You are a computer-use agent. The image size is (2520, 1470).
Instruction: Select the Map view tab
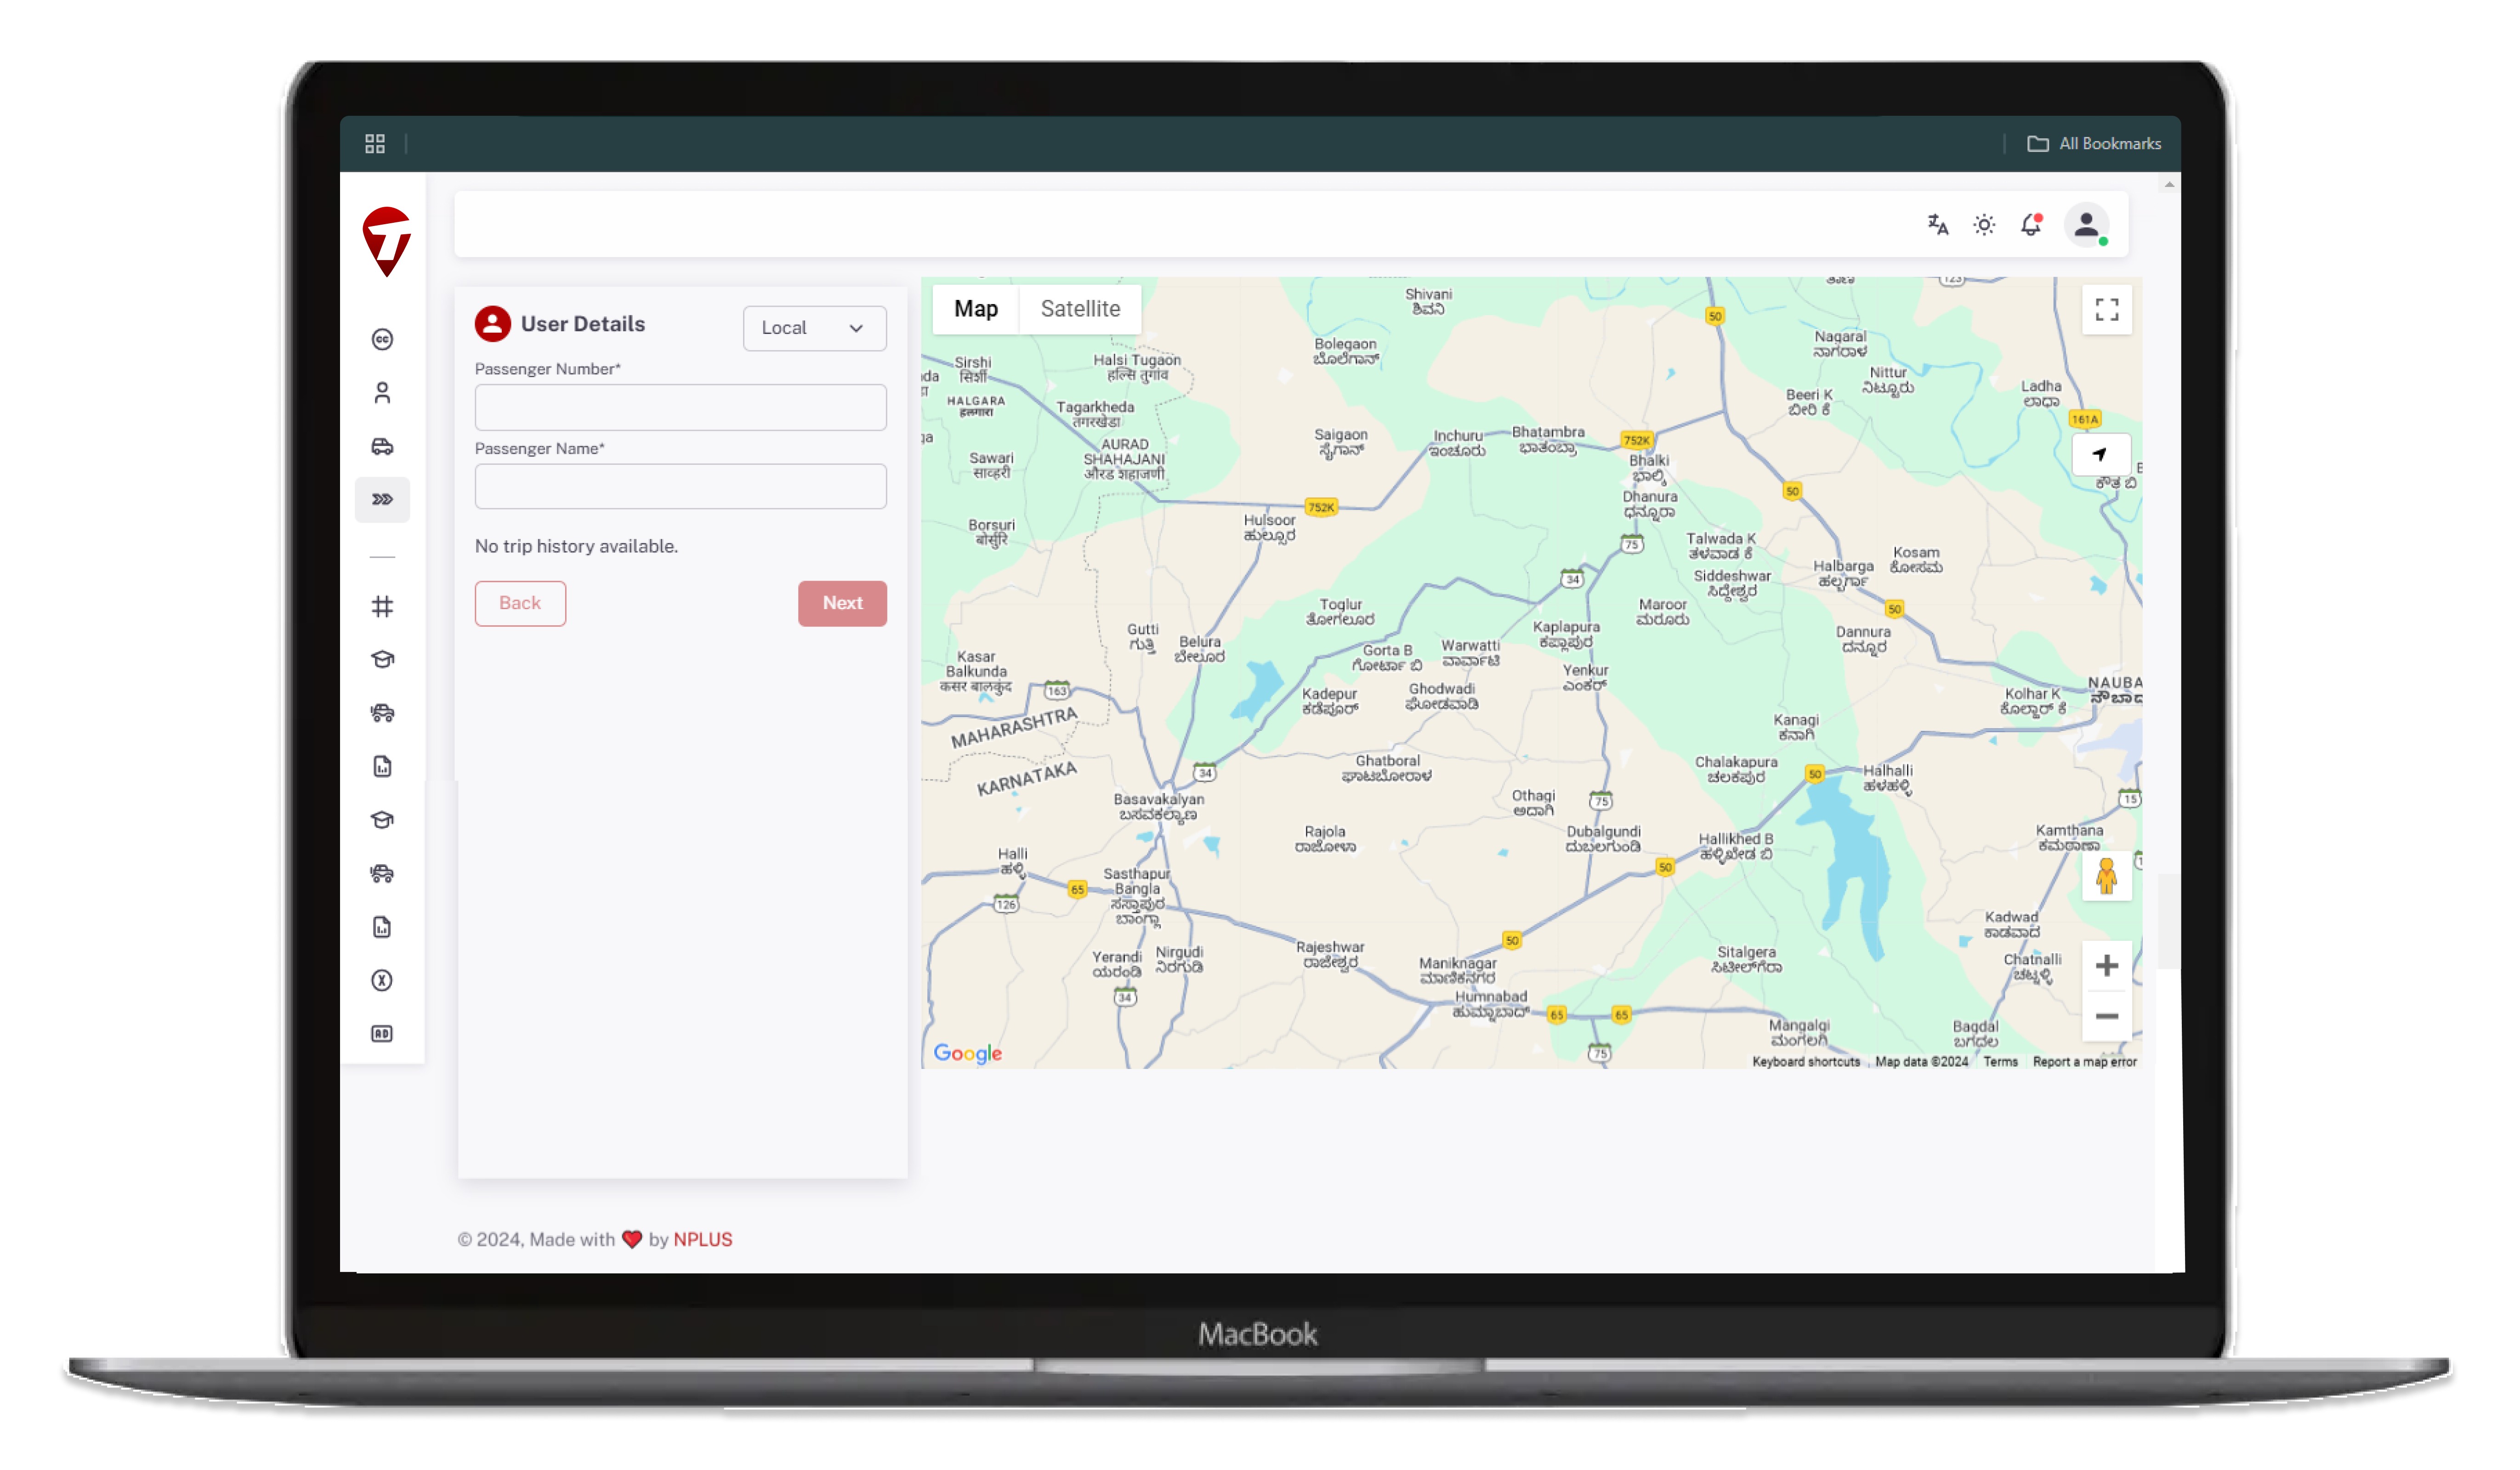click(975, 309)
